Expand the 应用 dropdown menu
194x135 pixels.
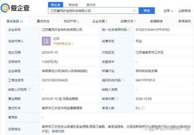pos(168,11)
